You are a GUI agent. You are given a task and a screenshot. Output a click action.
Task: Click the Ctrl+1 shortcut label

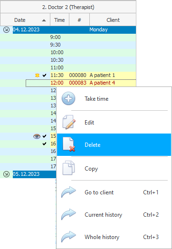151,192
